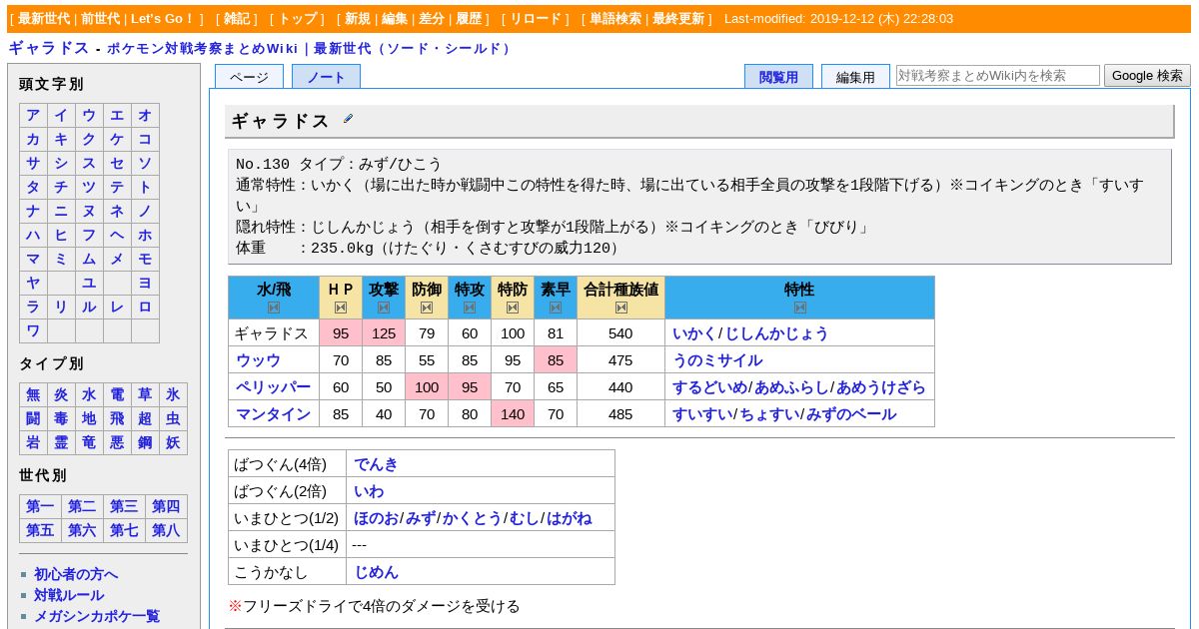Click ギャラドス title link in breadcrumb
Image resolution: width=1199 pixels, height=629 pixels.
[x=49, y=48]
